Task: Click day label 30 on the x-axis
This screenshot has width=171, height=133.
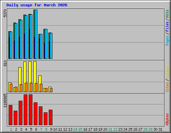Action: (x=155, y=129)
